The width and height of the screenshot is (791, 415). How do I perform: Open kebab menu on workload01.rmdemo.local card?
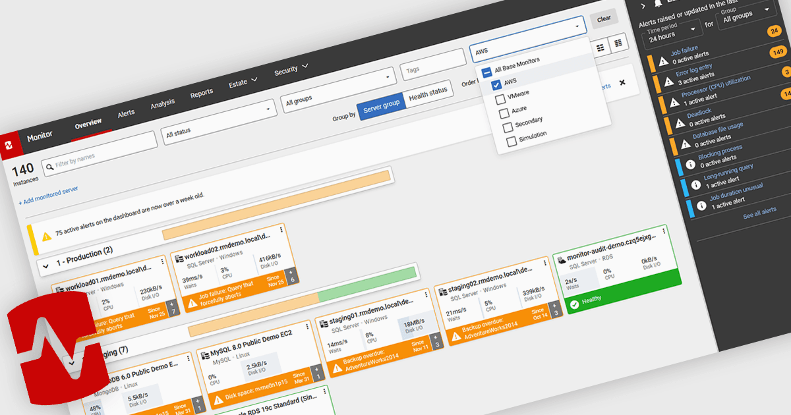coord(162,262)
